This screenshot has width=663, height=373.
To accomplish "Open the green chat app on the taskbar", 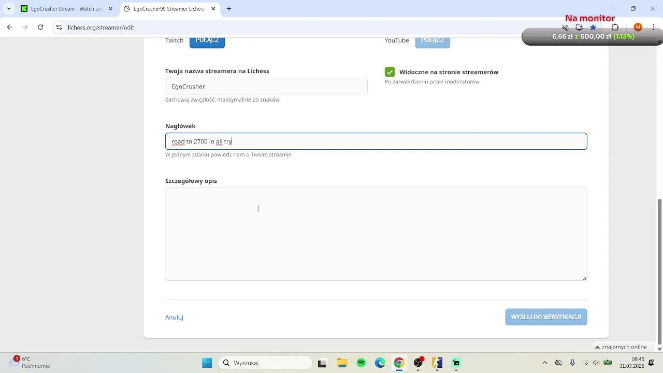I will click(x=456, y=363).
